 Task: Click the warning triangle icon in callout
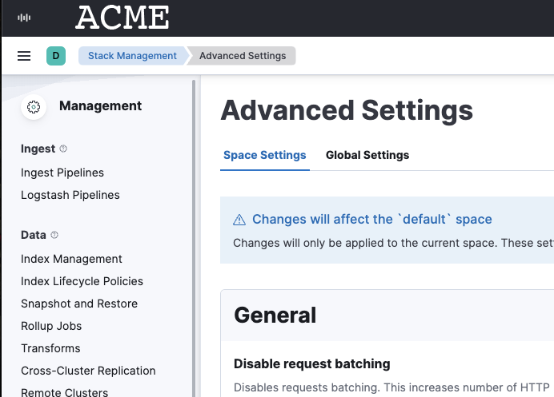coord(239,220)
